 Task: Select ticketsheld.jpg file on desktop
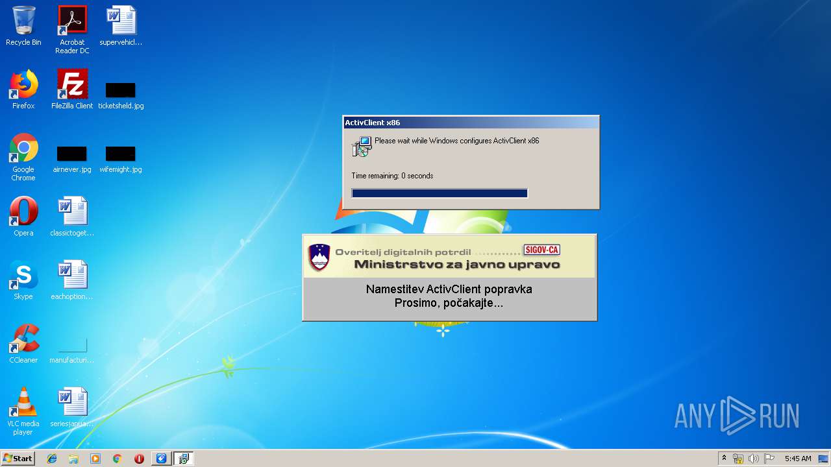(121, 96)
